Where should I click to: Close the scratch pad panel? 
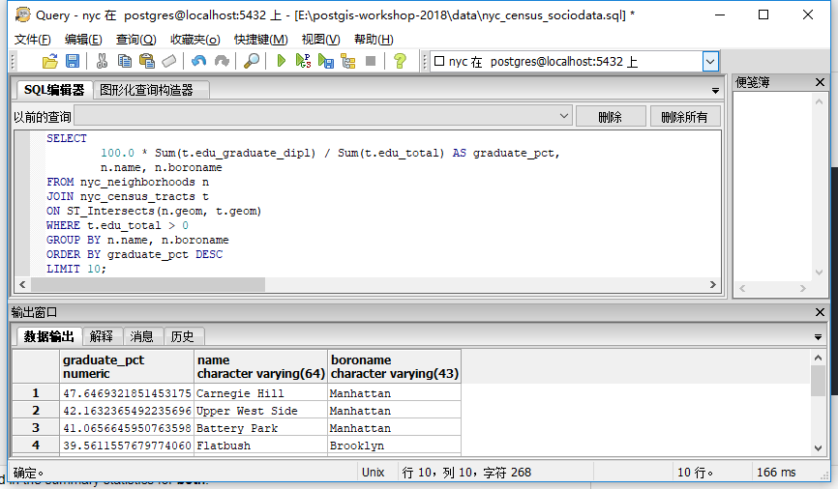(x=820, y=82)
